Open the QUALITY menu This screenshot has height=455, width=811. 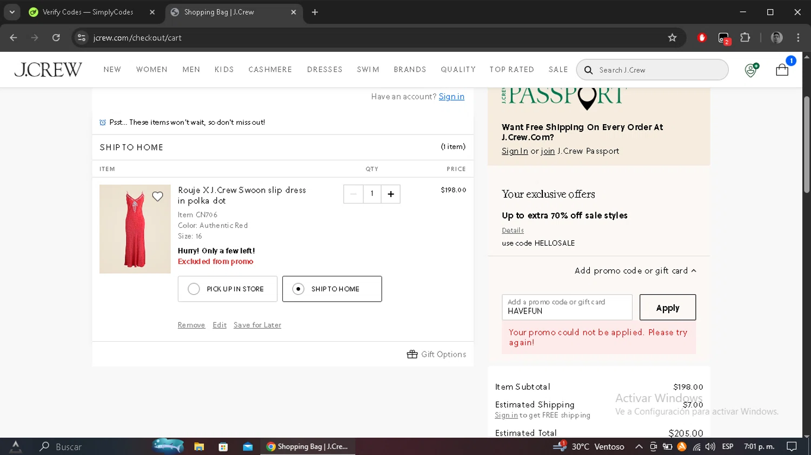[x=458, y=70]
